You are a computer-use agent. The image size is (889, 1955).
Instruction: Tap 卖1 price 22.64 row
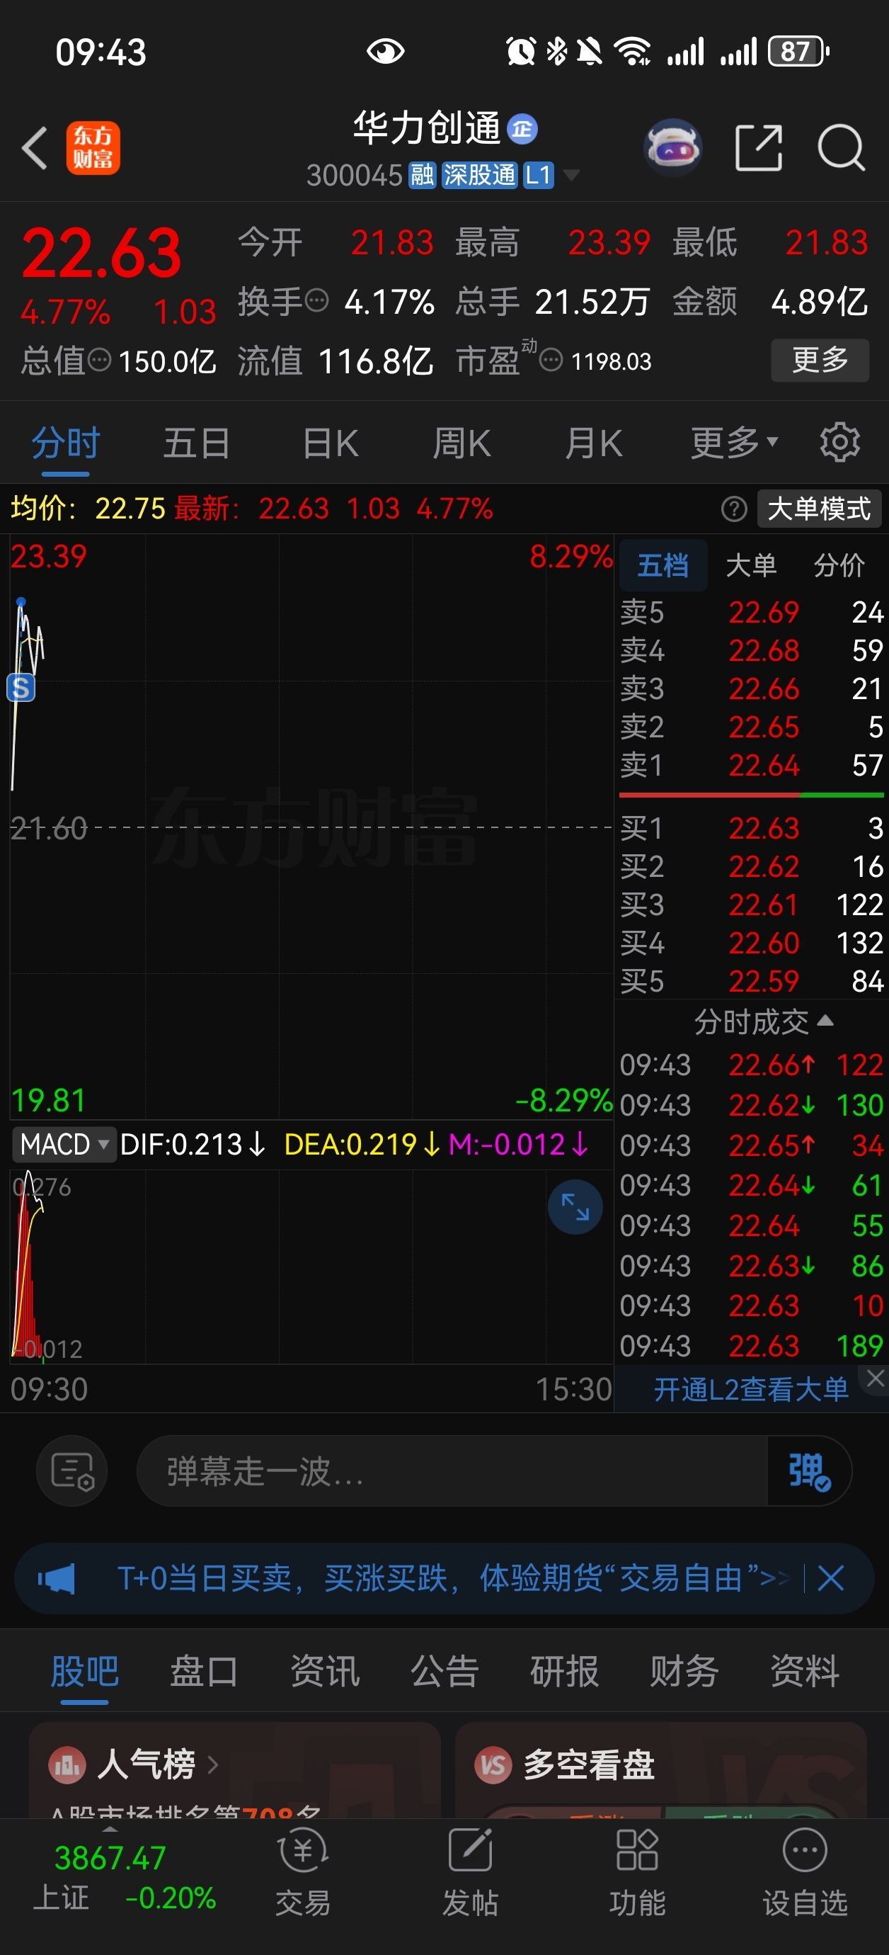751,765
